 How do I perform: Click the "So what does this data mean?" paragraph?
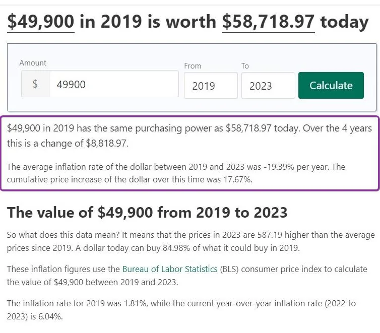[191, 241]
